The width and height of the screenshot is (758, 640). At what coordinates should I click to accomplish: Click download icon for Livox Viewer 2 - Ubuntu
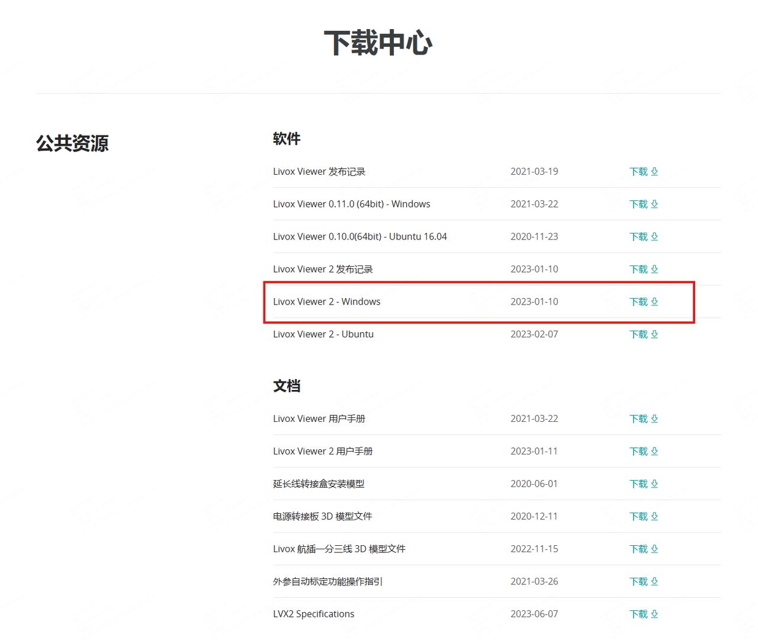[654, 334]
